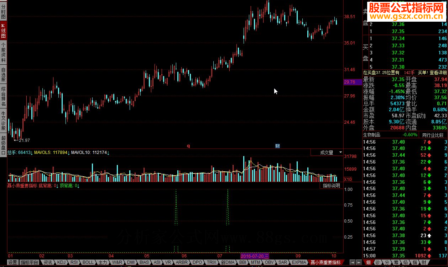Click the 38.51 price axis label
This screenshot has height=267, width=448.
tap(350, 16)
